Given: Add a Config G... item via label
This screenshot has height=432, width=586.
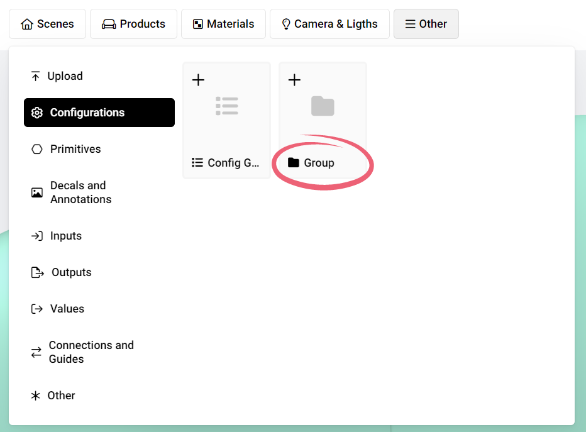Looking at the screenshot, I should pos(233,163).
